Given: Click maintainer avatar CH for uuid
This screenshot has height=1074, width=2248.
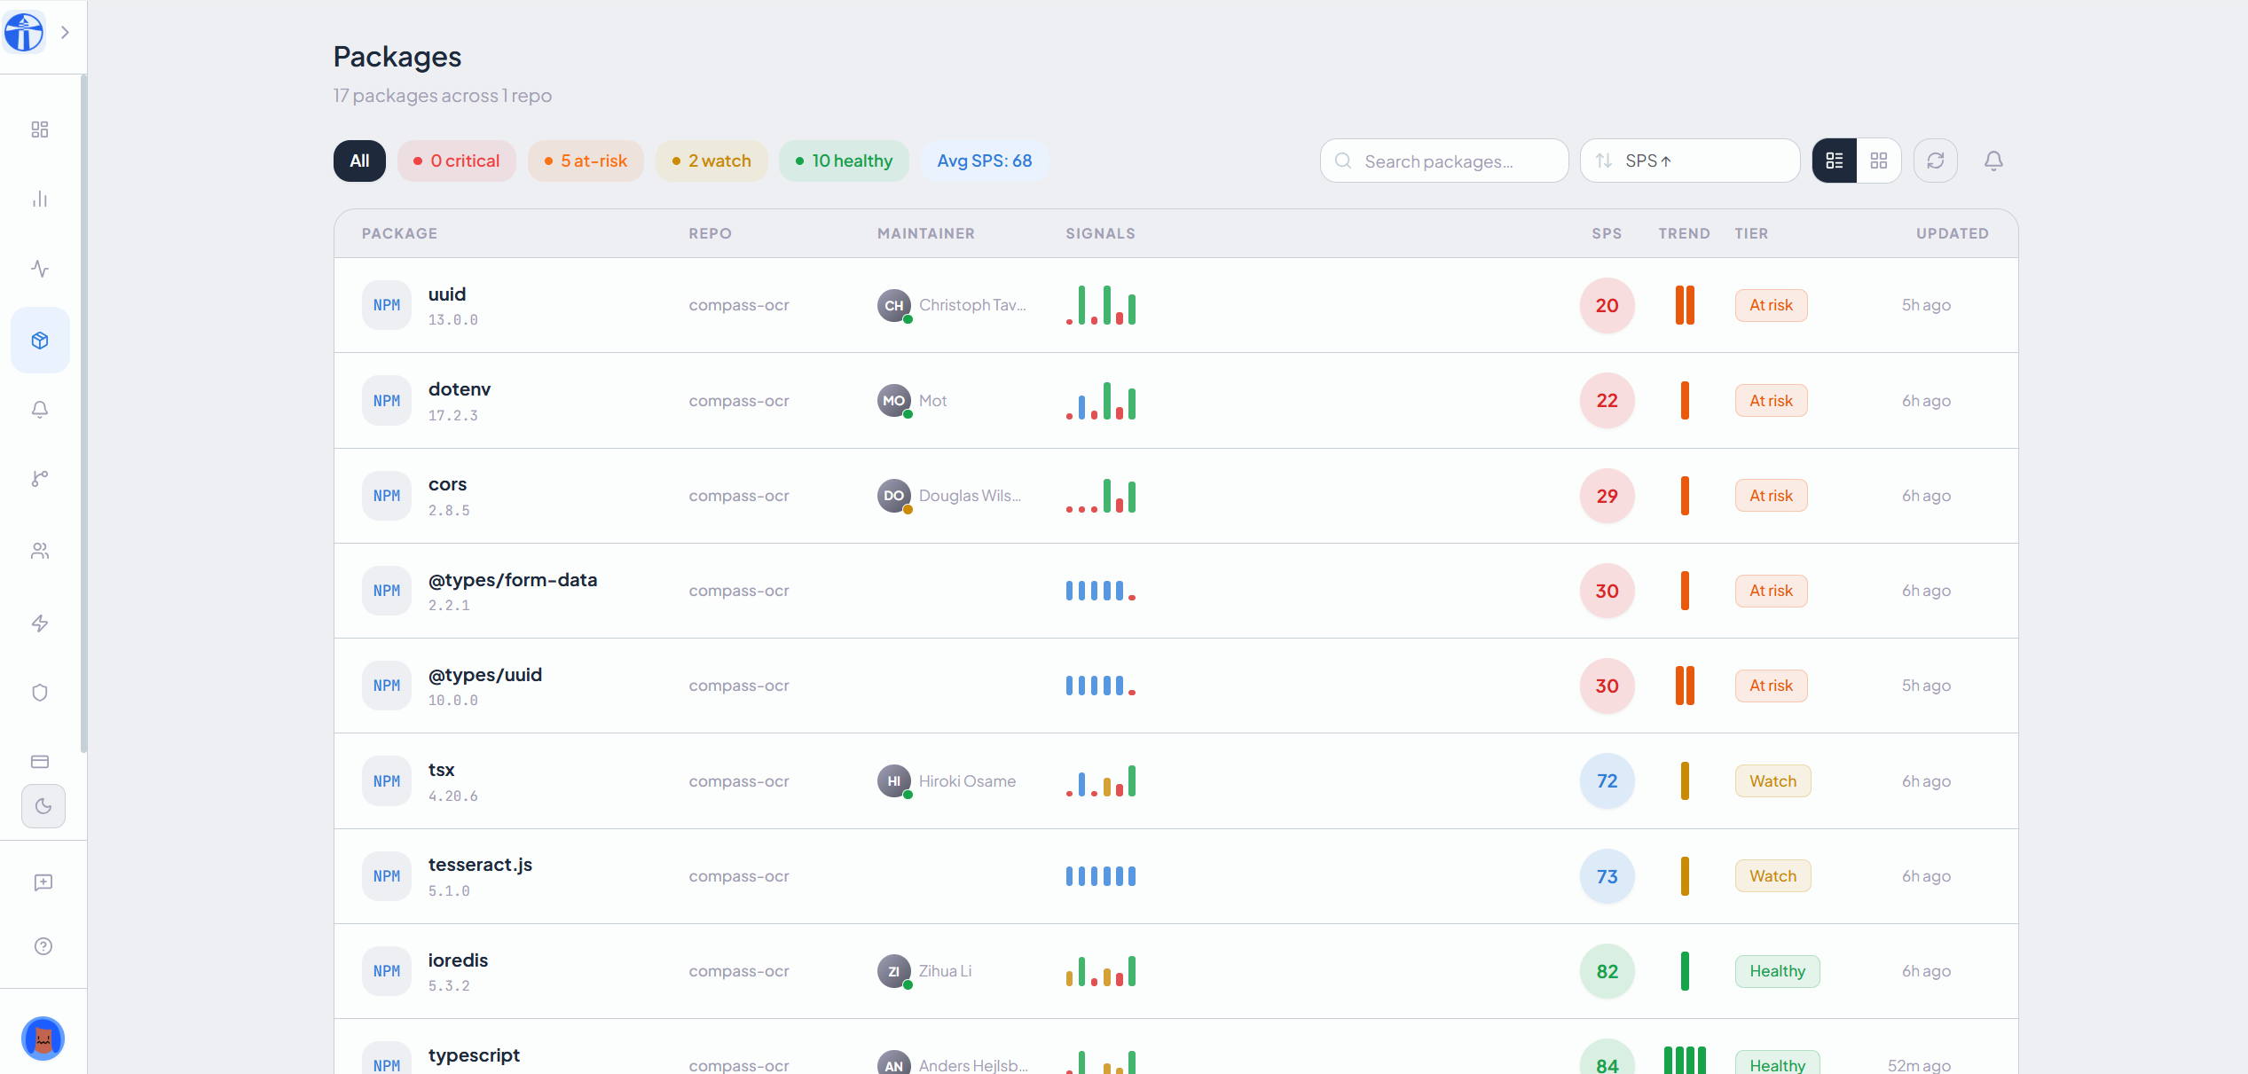Looking at the screenshot, I should [894, 306].
